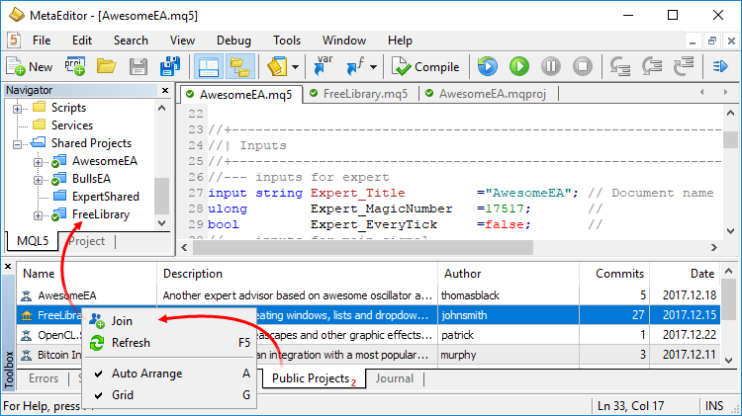Open the Search menu
Viewport: 742px width, 416px height.
point(131,41)
